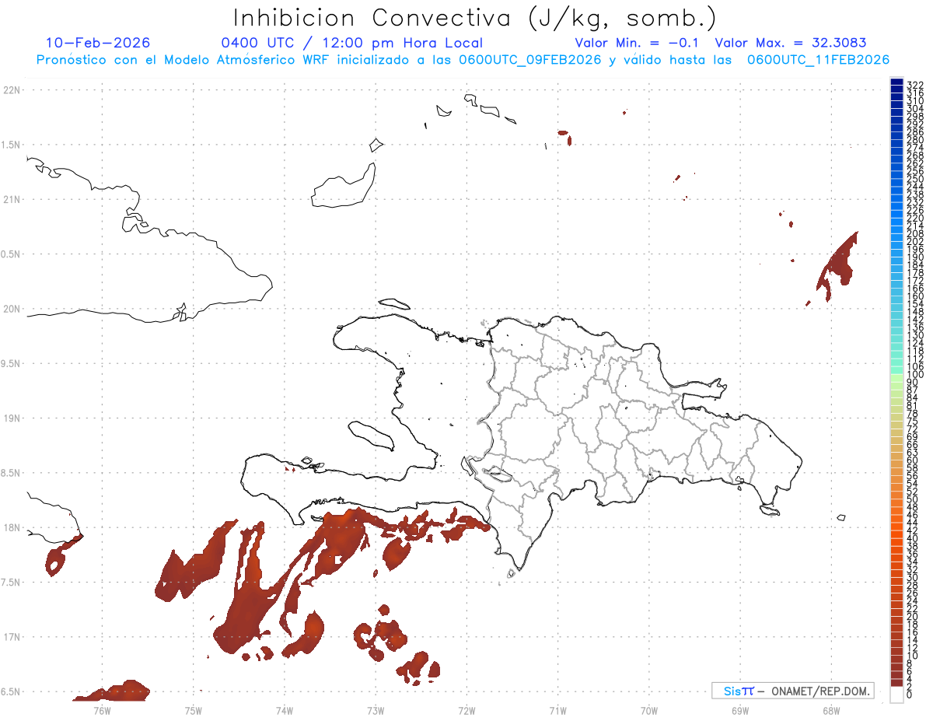Viewport: 933px width, 721px height.
Task: Click the '9.5N' latitude tick label
Action: tap(12, 363)
